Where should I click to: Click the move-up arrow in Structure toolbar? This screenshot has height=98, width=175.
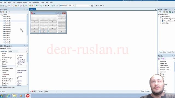pyautogui.click(x=7, y=12)
